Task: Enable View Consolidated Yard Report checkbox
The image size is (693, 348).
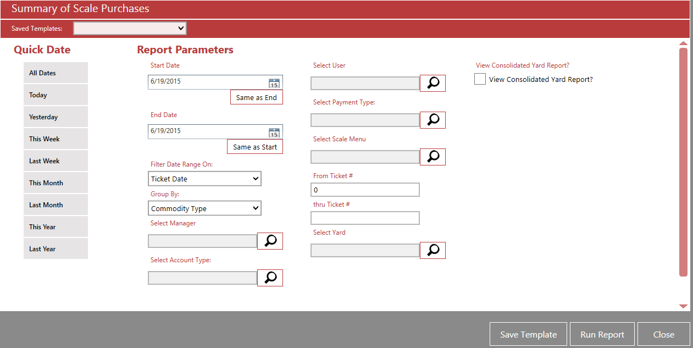Action: click(x=480, y=79)
